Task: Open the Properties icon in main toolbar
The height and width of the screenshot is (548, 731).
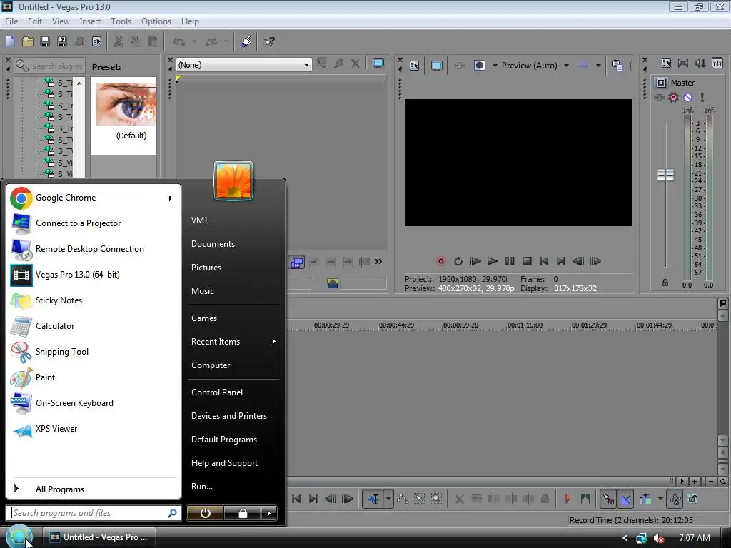Action: (x=96, y=41)
